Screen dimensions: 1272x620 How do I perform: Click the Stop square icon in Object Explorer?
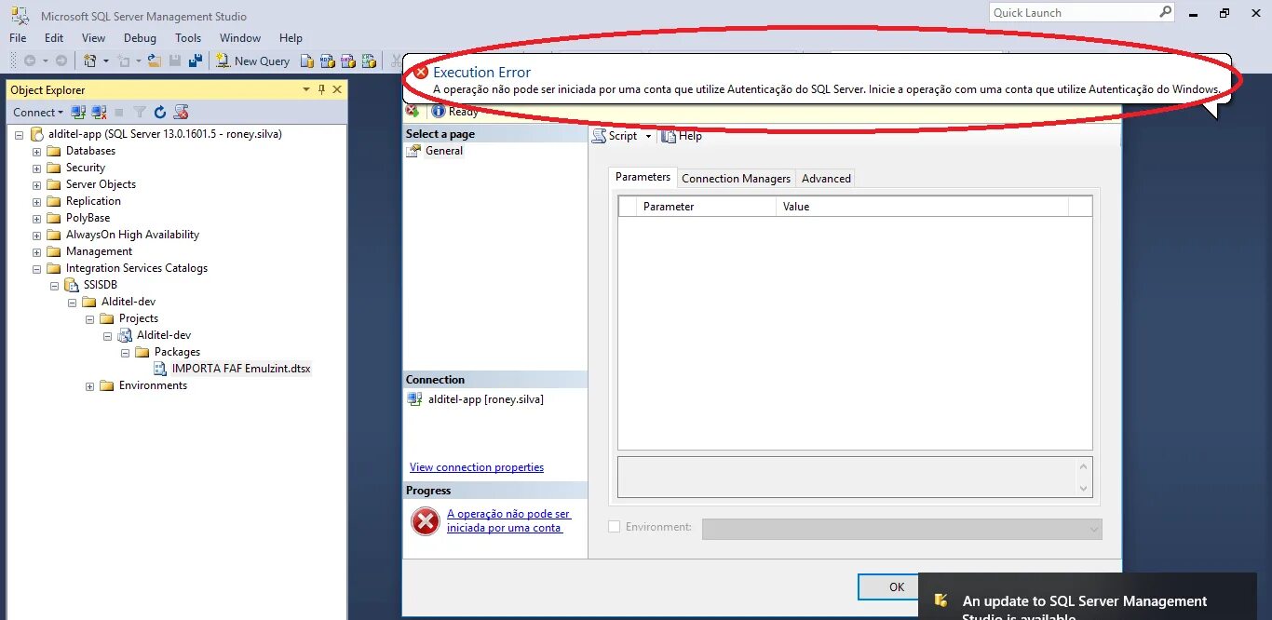(x=119, y=112)
